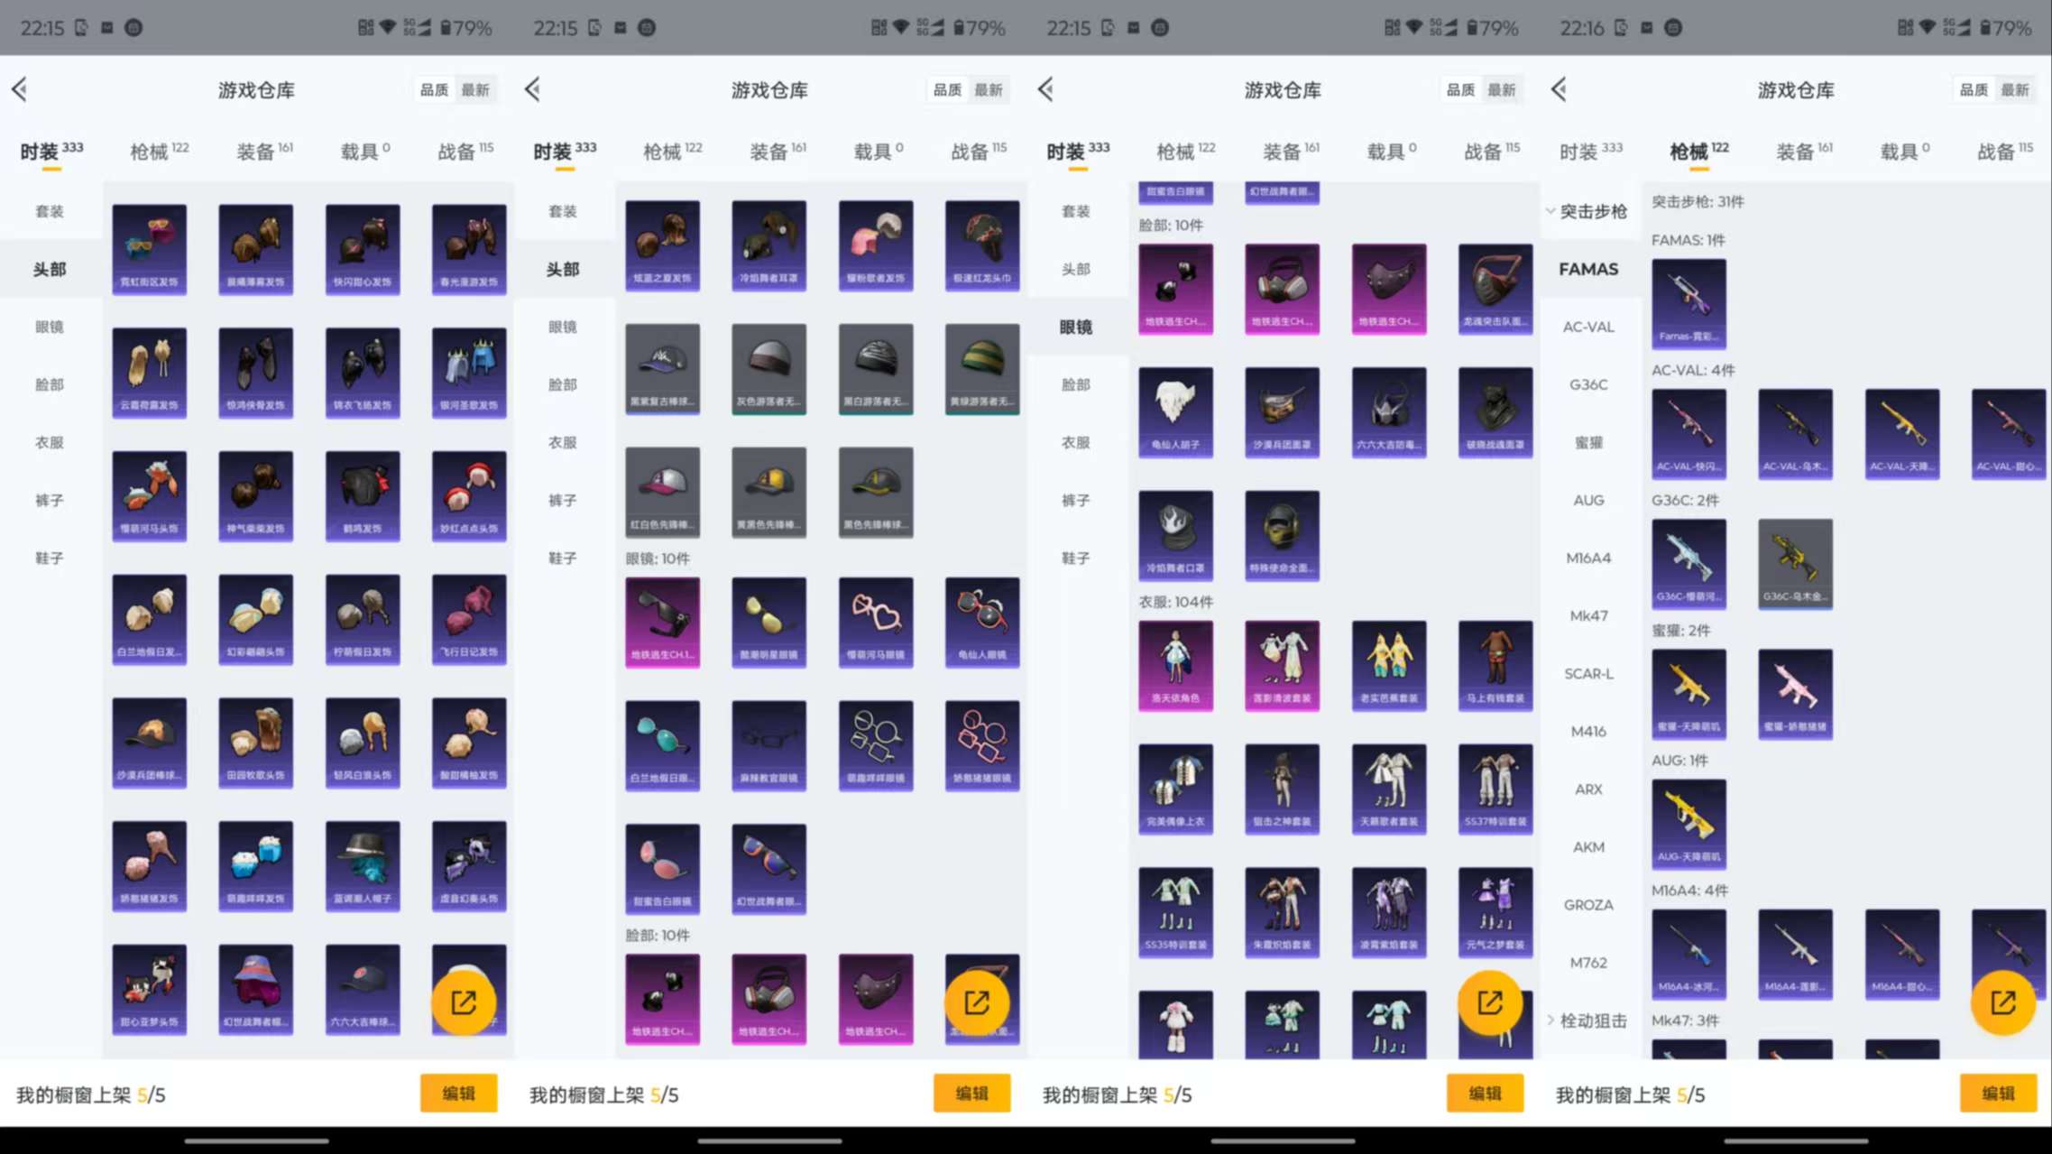Open the Famas weapon skin thumbnail
Image resolution: width=2052 pixels, height=1154 pixels.
[x=1689, y=303]
